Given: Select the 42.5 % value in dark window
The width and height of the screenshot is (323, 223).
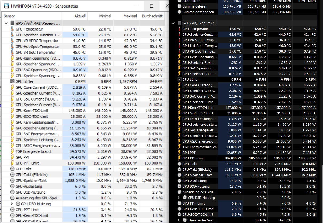Looking at the screenshot, I should [x=285, y=220].
